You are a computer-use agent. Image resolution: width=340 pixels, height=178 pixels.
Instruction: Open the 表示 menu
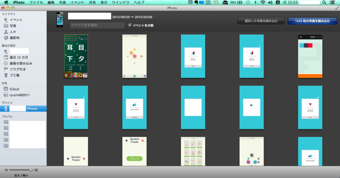click(x=104, y=3)
